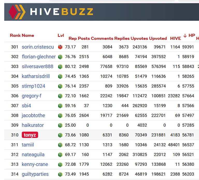Click the level badge beside jacobtothe
Viewport: 199px width, 180px height.
[60, 115]
